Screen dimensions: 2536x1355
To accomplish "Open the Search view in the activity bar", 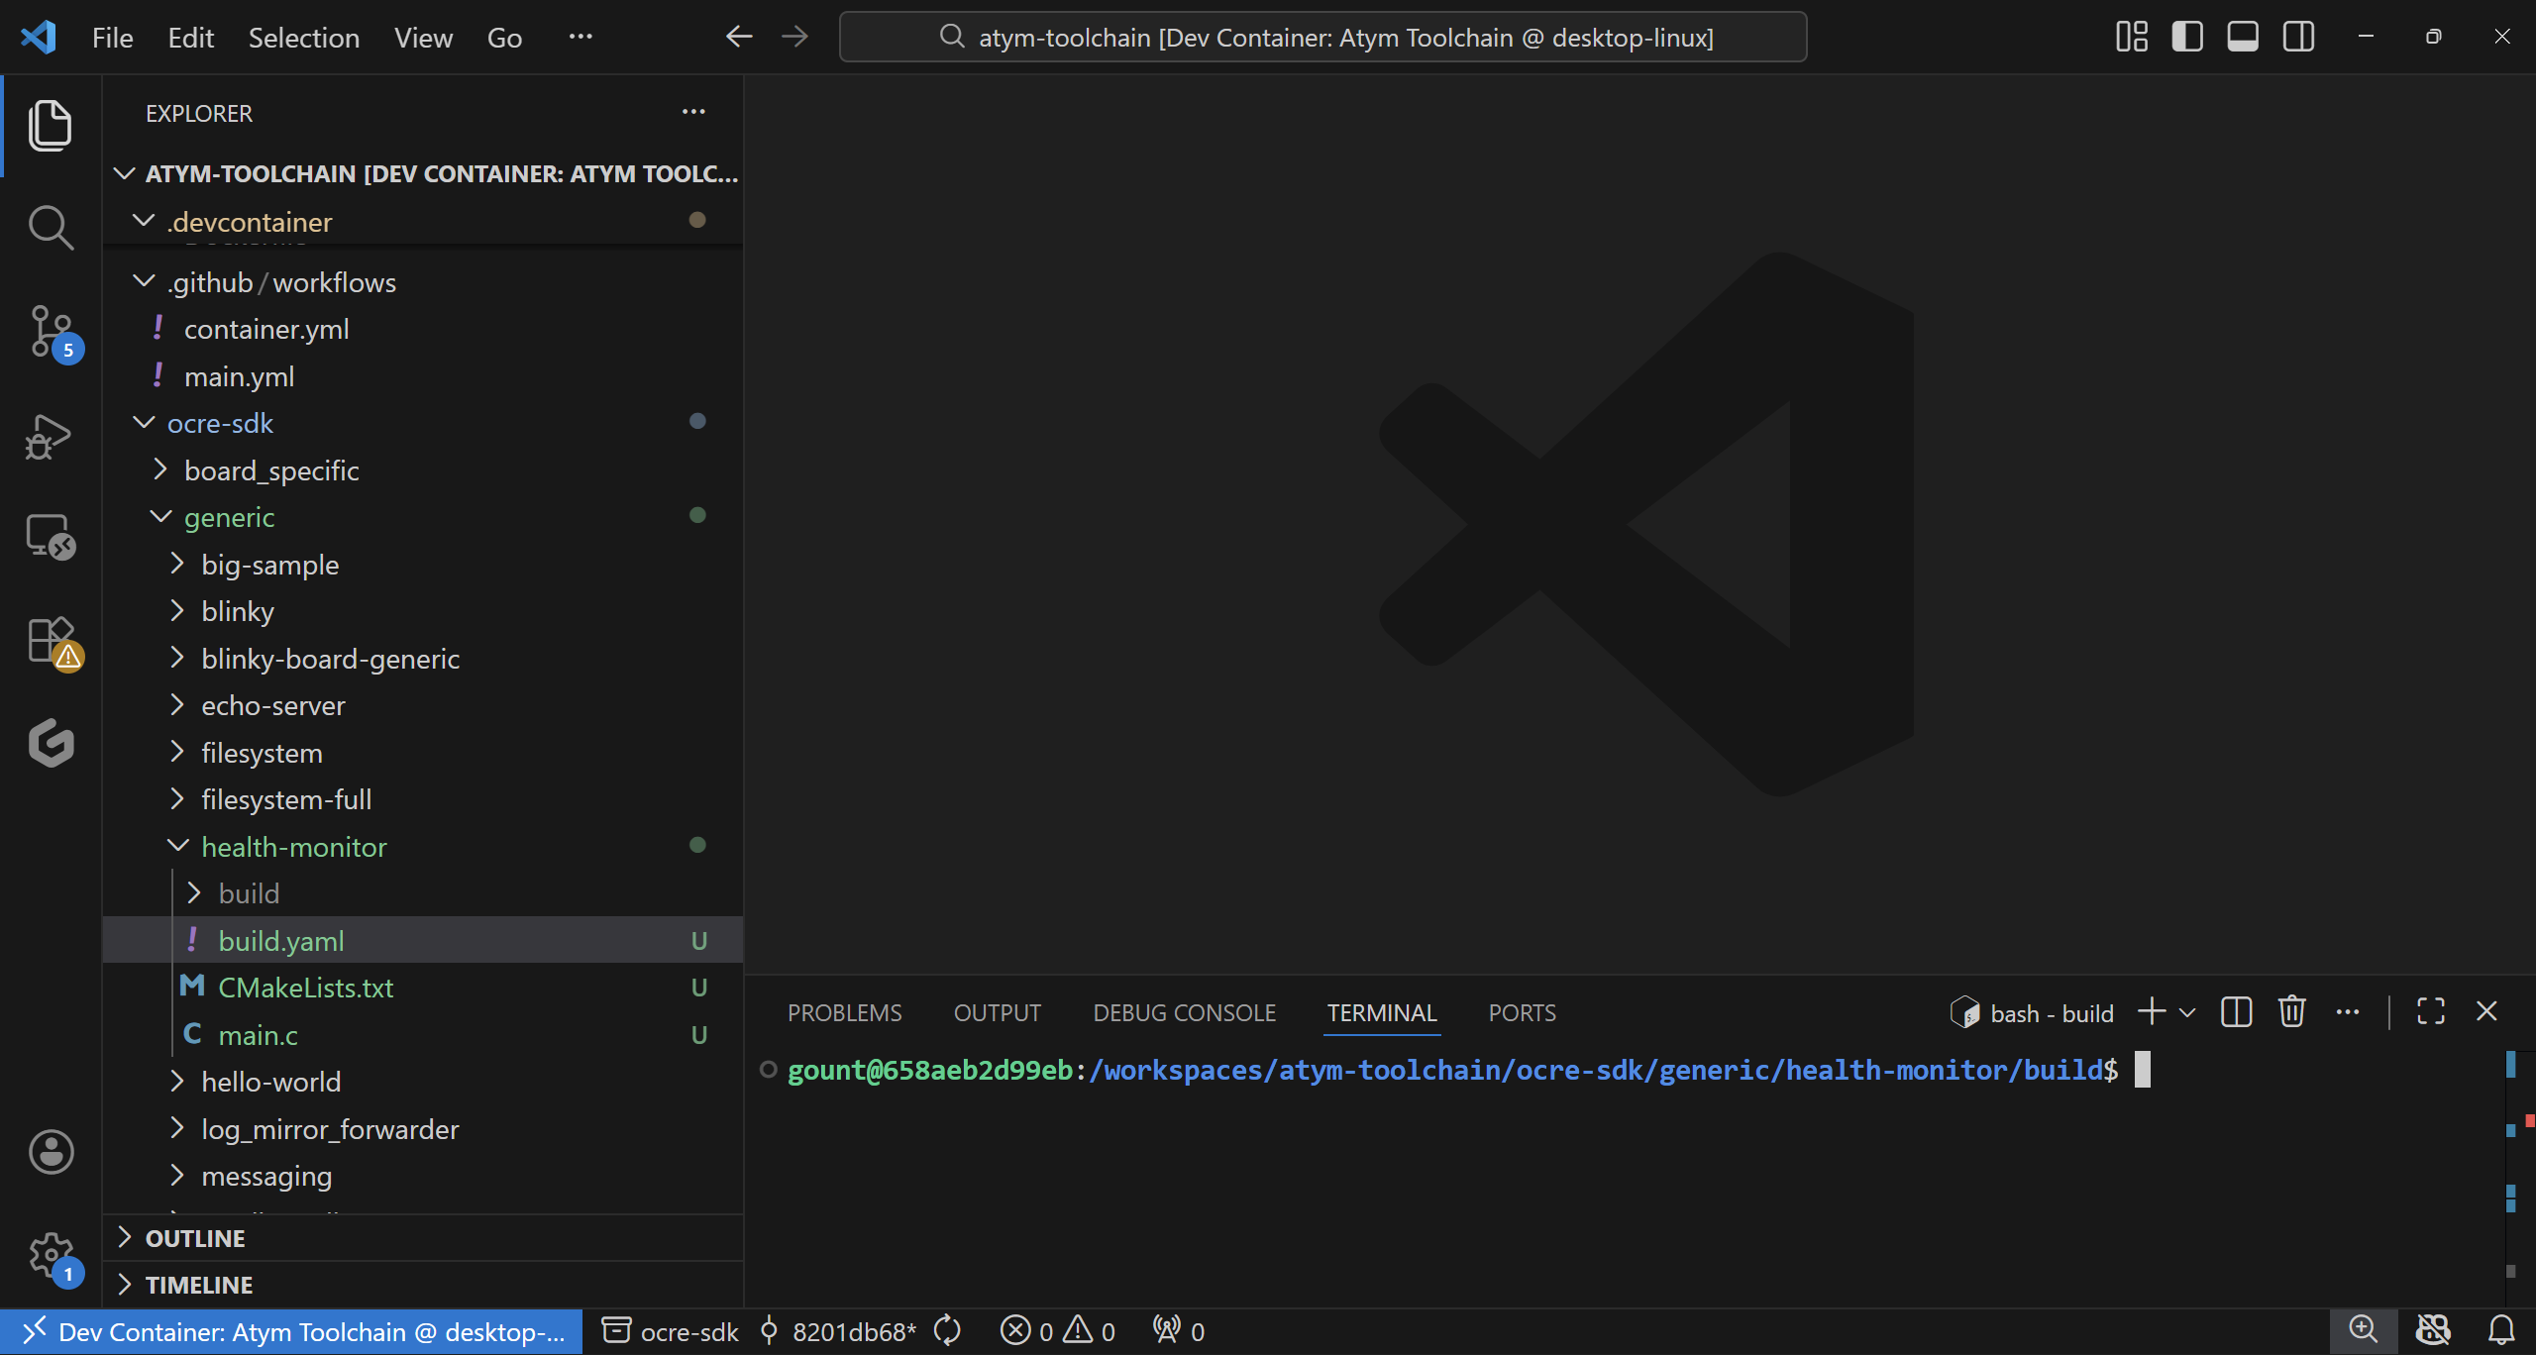I will pyautogui.click(x=50, y=227).
